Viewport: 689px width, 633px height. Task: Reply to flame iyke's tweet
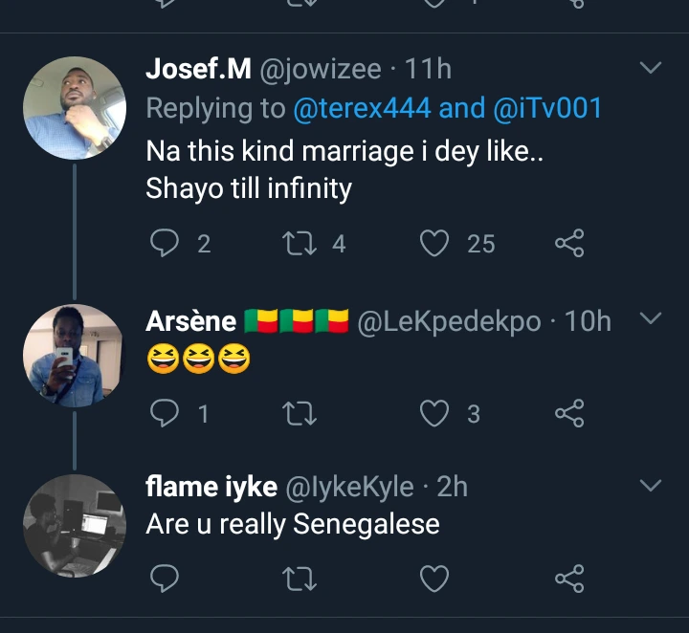pos(167,578)
